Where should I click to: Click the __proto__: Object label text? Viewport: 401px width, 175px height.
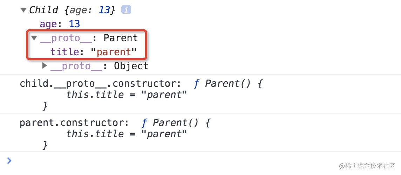100,66
